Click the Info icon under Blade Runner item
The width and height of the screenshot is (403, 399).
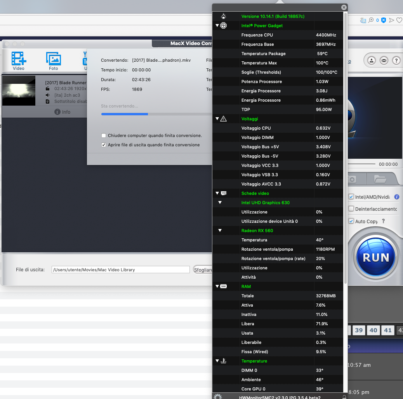coord(57,112)
